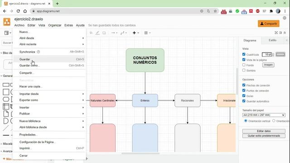This screenshot has height=163, width=290.
Task: Reload the browser page
Action: click(18, 11)
